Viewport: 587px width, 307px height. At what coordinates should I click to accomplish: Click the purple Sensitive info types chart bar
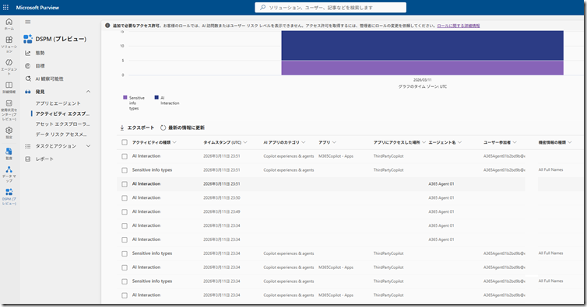(422, 68)
